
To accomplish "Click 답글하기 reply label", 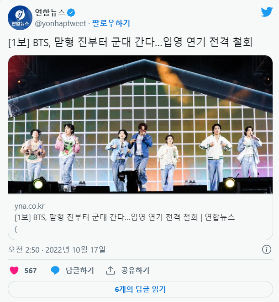I will point(80,270).
